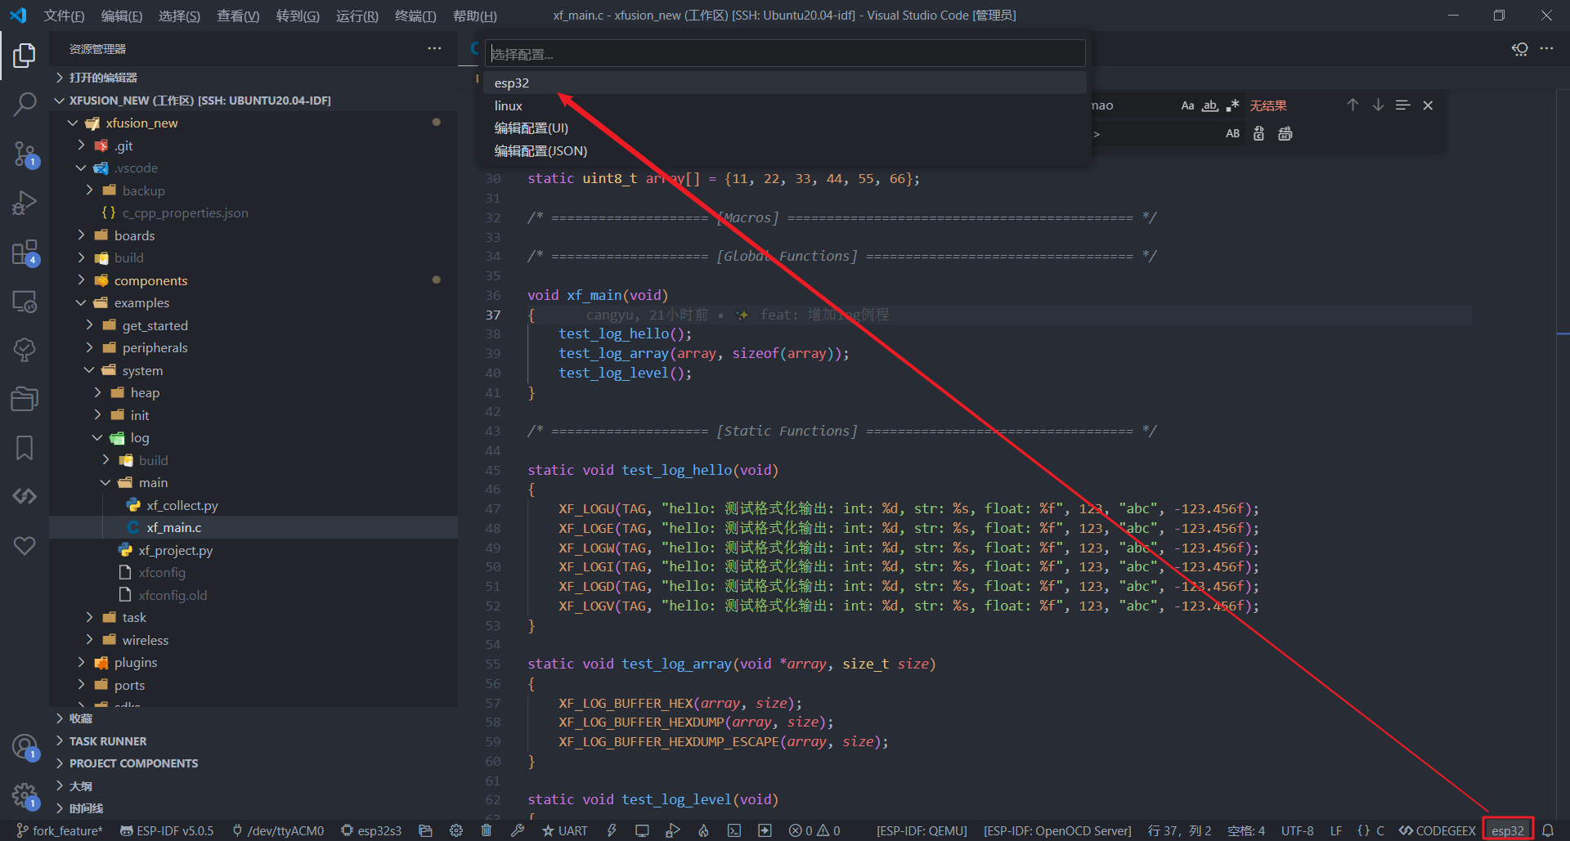This screenshot has height=841, width=1570.
Task: Choose 编辑配置(UI) option
Action: point(785,128)
